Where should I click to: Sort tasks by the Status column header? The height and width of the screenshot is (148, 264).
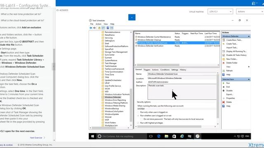click(x=177, y=33)
